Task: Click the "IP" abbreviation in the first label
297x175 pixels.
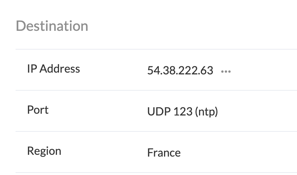Action: [32, 69]
